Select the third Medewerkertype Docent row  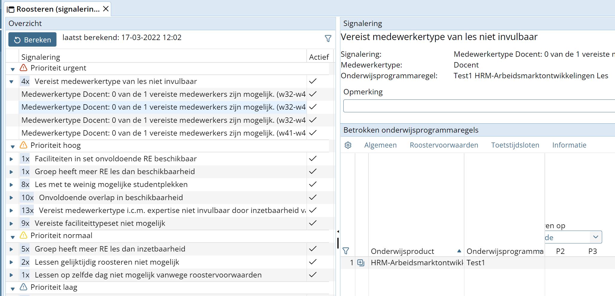click(x=163, y=120)
